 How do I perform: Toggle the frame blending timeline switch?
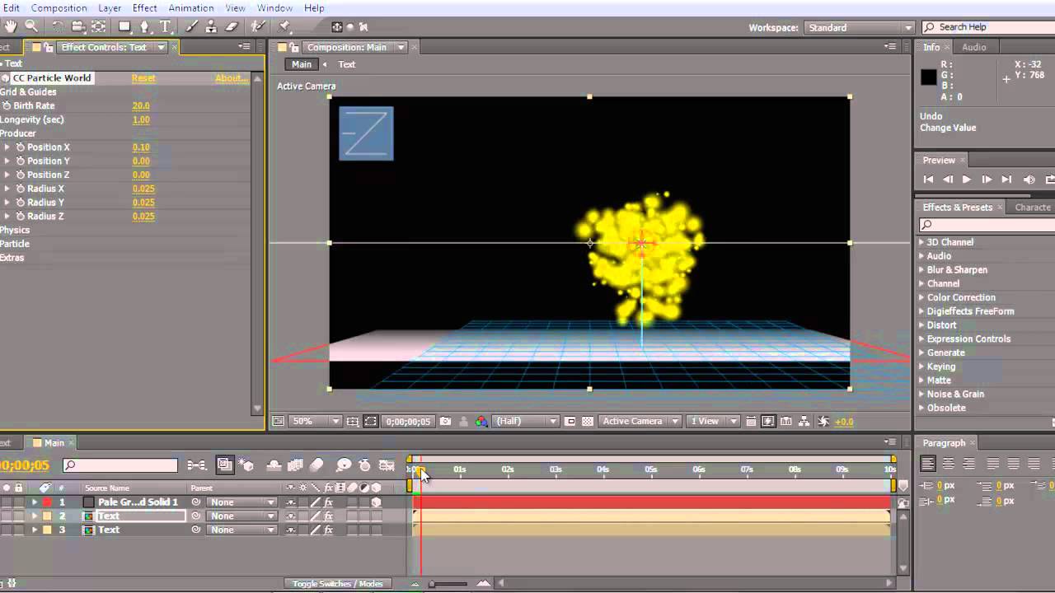pos(296,465)
